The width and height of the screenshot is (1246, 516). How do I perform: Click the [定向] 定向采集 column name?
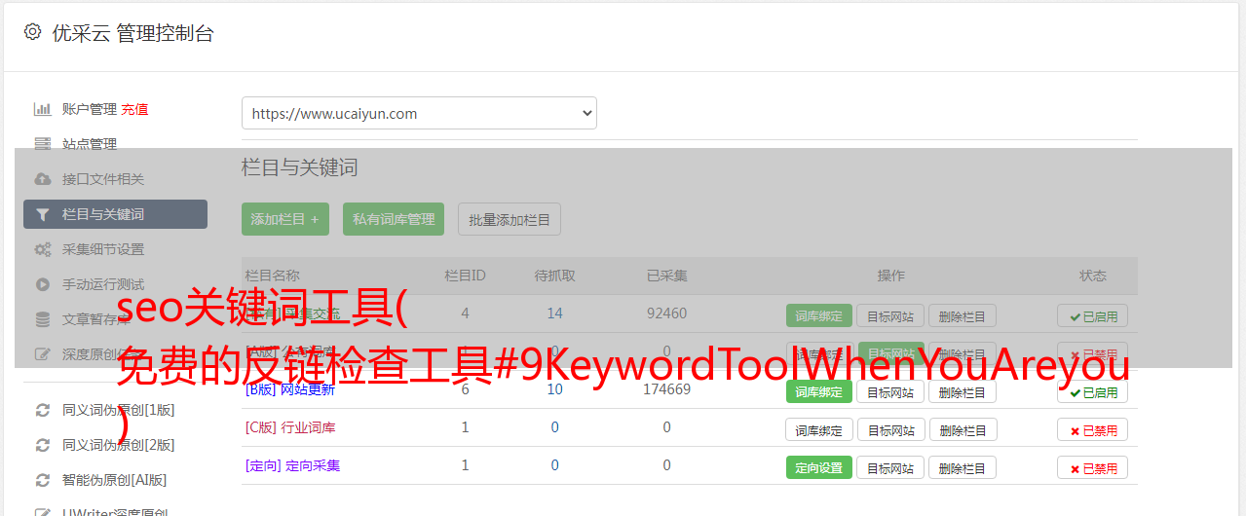[292, 465]
